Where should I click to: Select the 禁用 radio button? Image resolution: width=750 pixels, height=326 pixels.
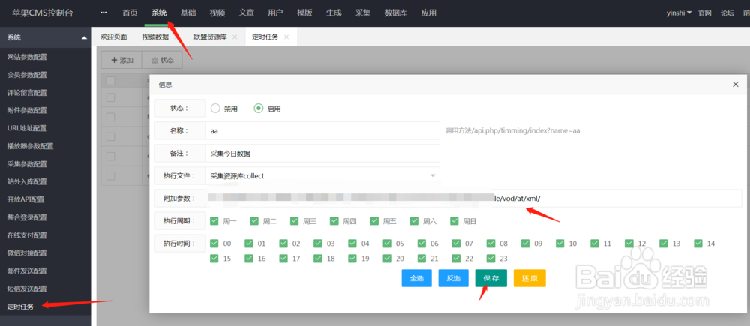215,109
